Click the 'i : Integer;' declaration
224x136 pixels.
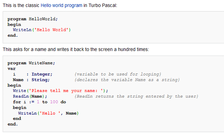(33, 74)
